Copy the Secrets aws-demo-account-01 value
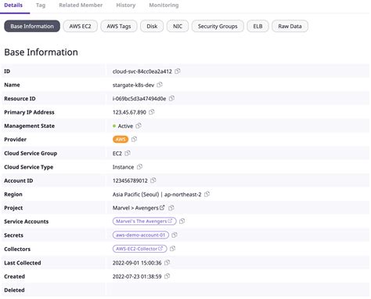 coord(175,235)
